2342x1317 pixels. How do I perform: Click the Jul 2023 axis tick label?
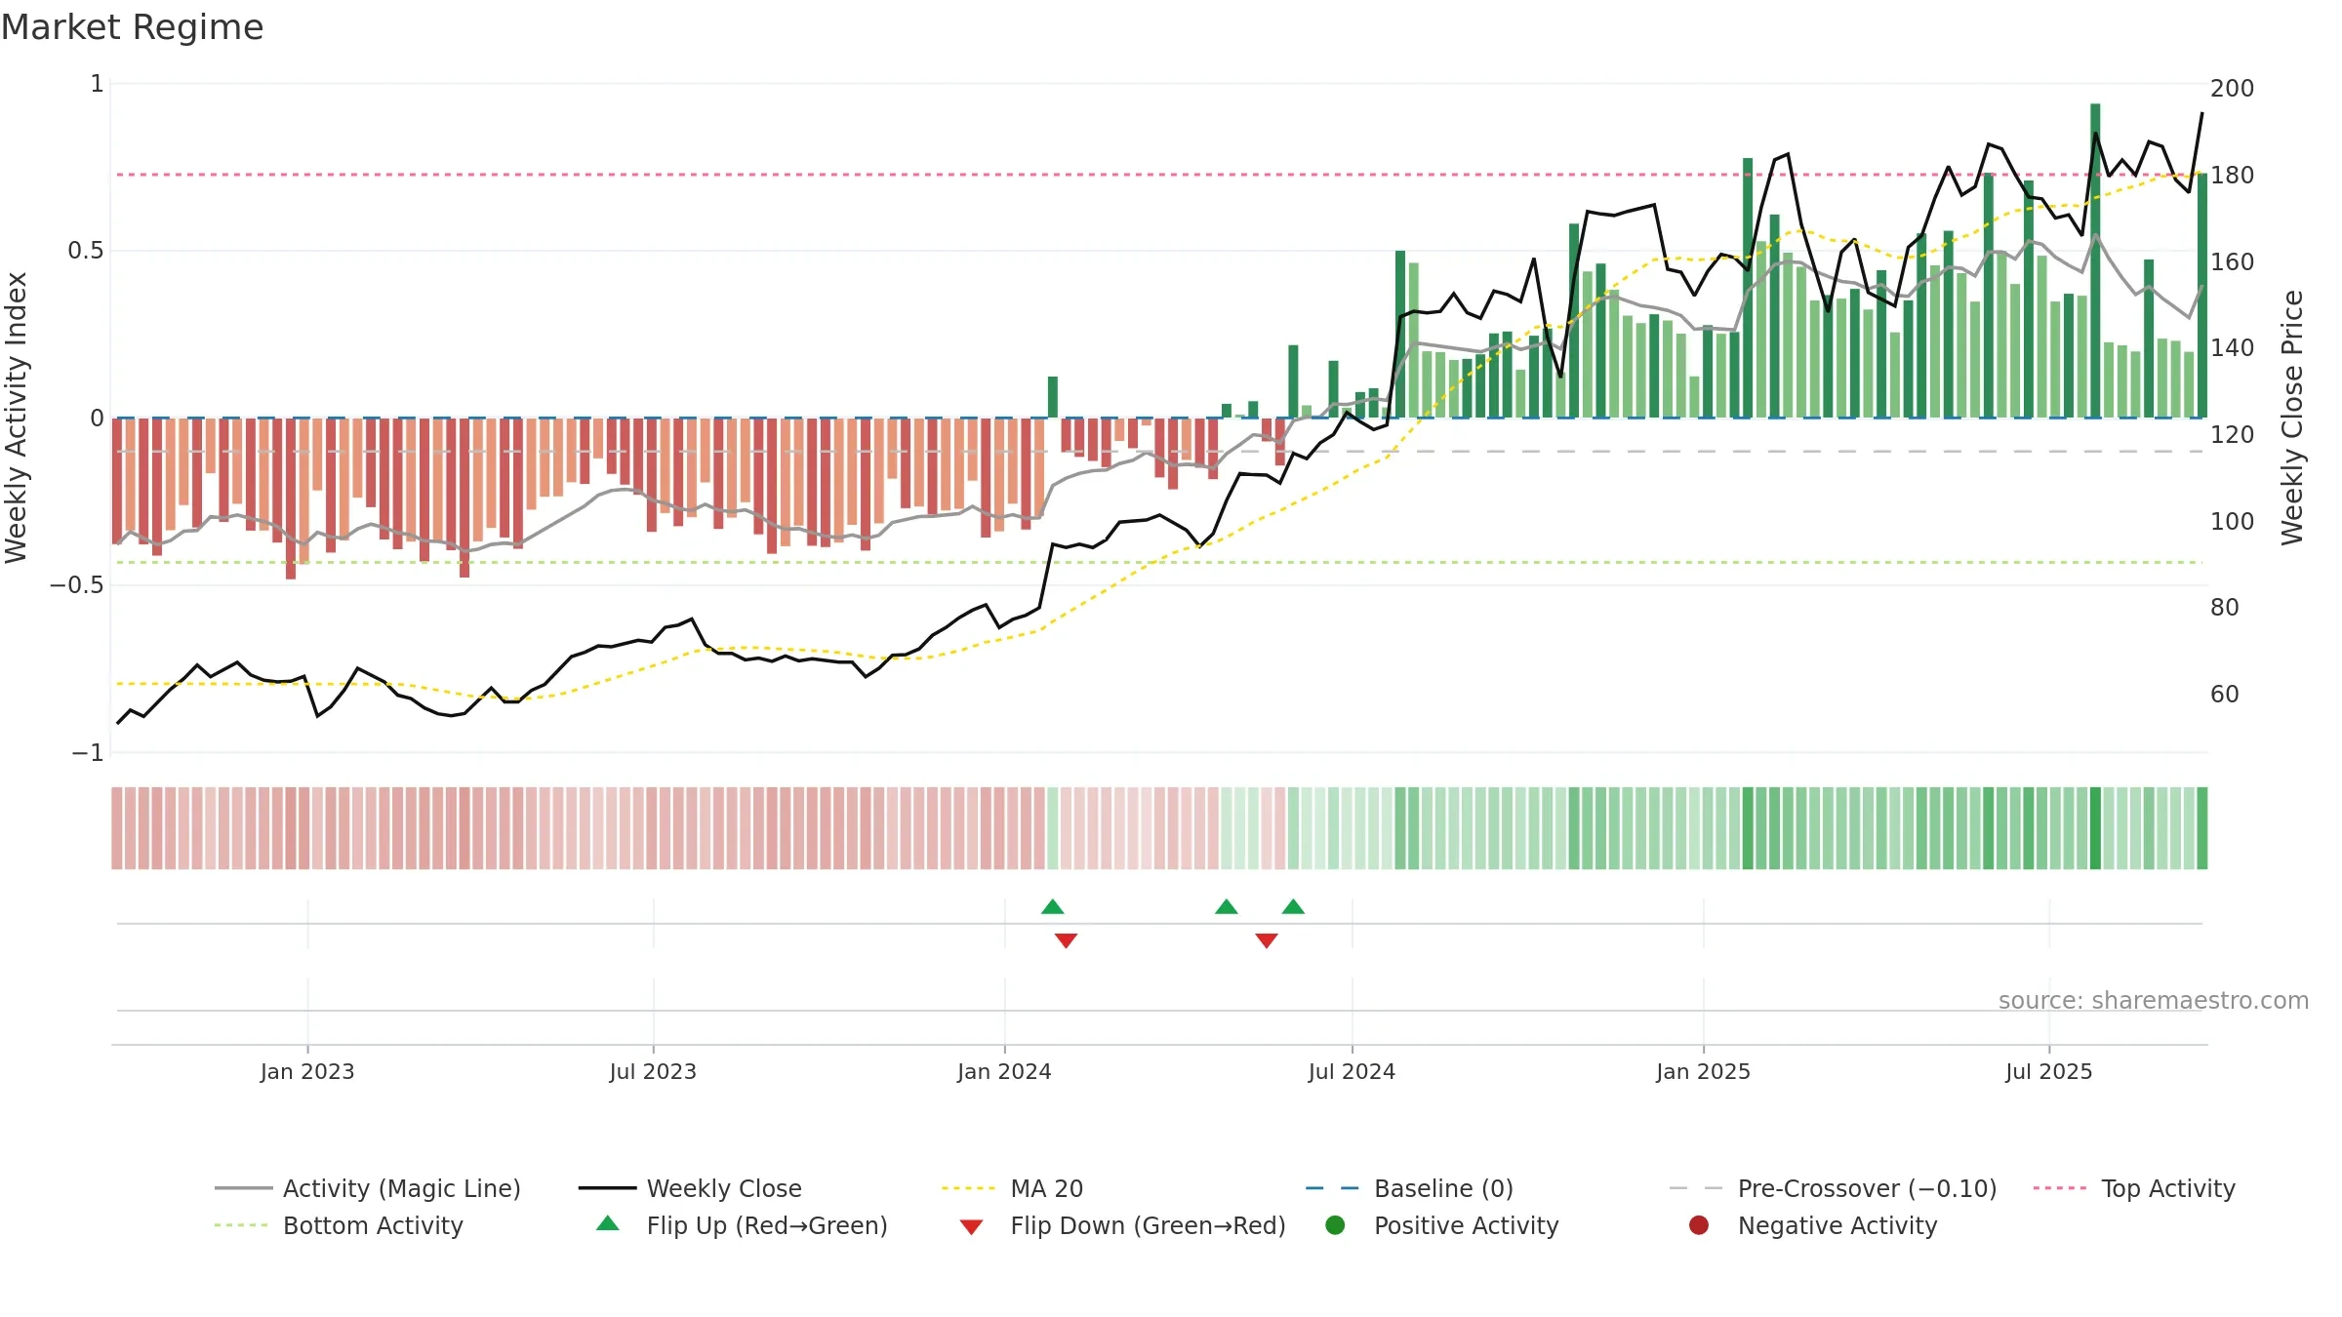(653, 1072)
